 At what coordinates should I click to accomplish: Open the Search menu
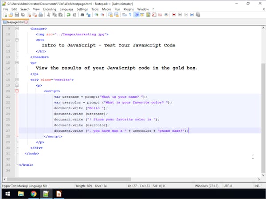tap(25, 9)
